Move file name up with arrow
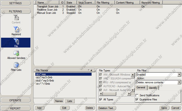 click(x=88, y=70)
